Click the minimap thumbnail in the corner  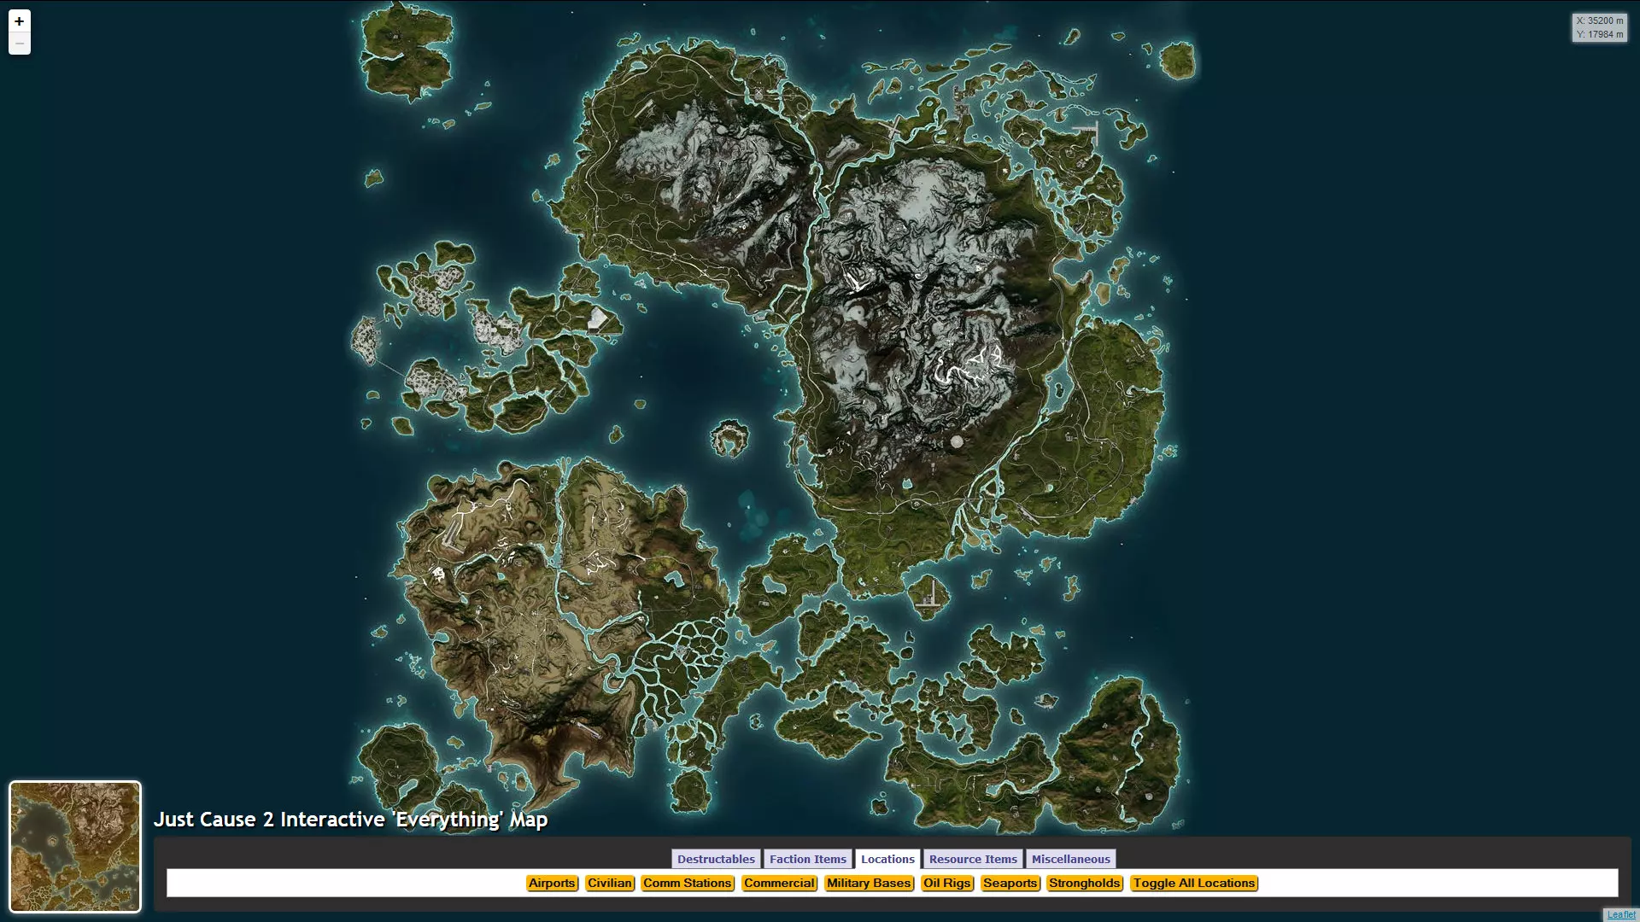coord(75,846)
